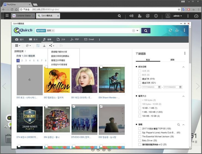Switch to the PDF category tab
202x154 pixels.
[x=75, y=39]
